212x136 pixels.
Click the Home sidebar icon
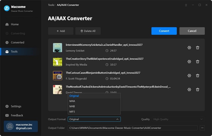pyautogui.click(x=7, y=24)
